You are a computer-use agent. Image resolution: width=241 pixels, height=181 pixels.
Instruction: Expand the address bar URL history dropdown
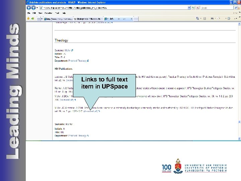pos(189,8)
